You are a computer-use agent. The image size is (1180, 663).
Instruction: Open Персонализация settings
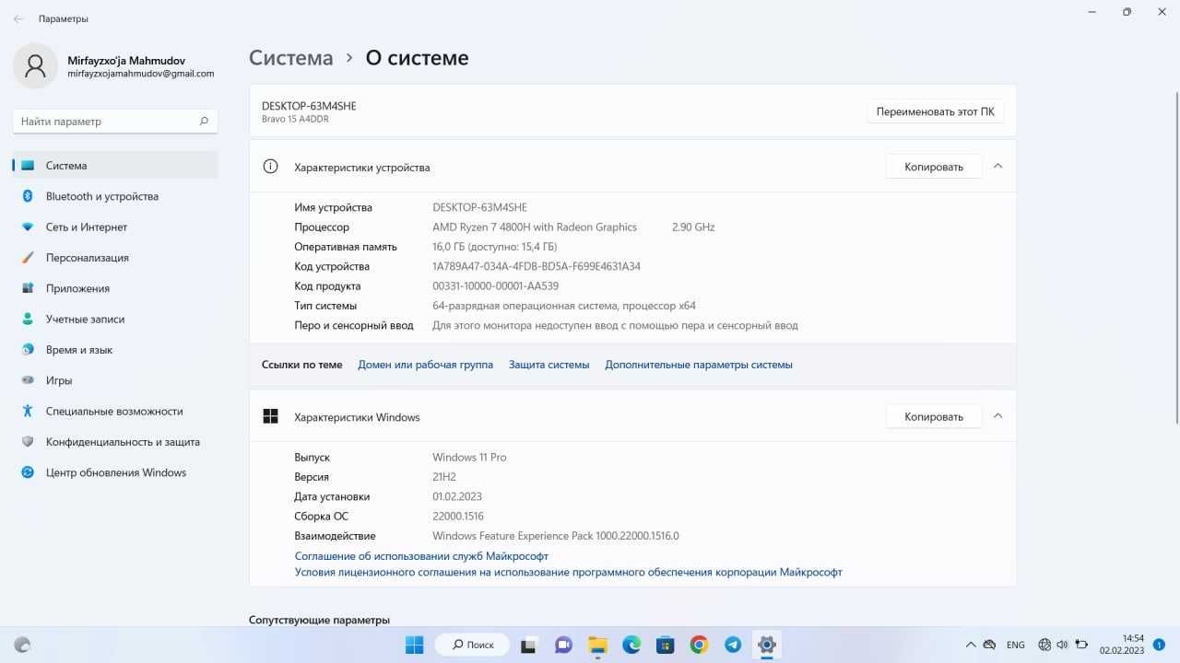point(115,258)
